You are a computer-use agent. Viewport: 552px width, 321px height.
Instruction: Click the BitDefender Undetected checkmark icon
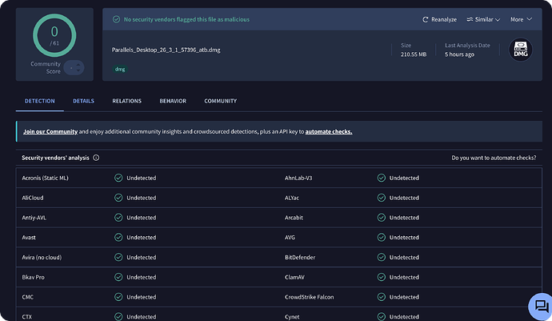[x=382, y=257]
